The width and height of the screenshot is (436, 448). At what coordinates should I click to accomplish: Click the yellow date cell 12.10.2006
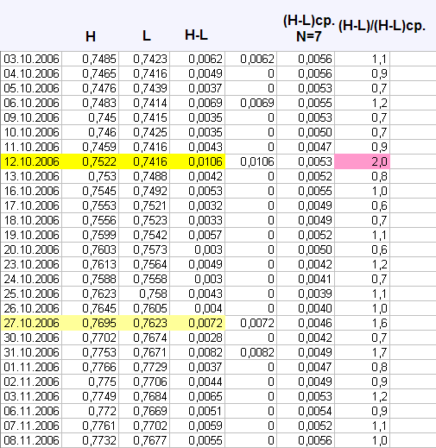pos(31,161)
